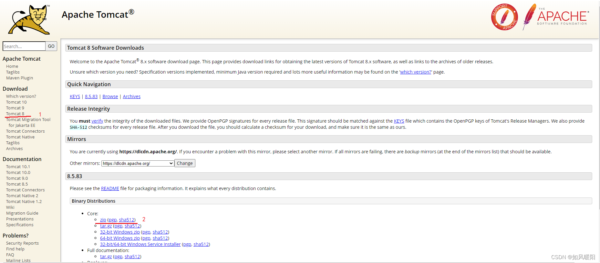Click the 'which version?' link in intro text
The image size is (600, 263).
pos(416,72)
